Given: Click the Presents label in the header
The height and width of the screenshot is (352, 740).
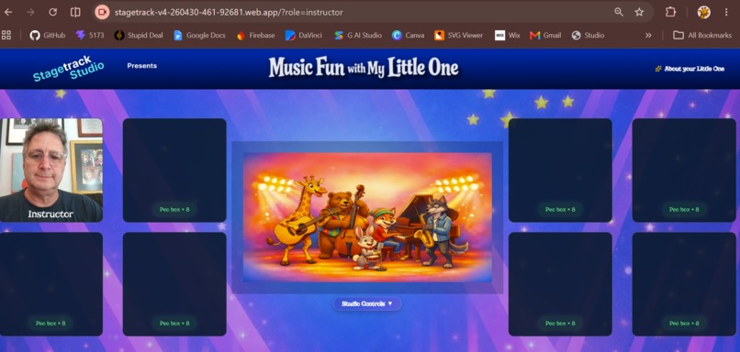Looking at the screenshot, I should 142,66.
